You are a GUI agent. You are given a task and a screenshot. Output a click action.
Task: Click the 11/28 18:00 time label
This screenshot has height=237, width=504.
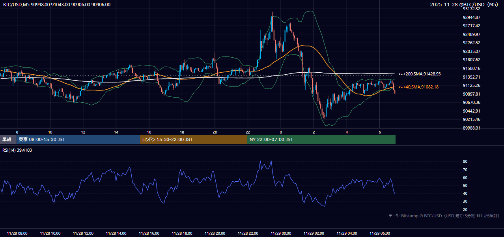click(x=182, y=233)
